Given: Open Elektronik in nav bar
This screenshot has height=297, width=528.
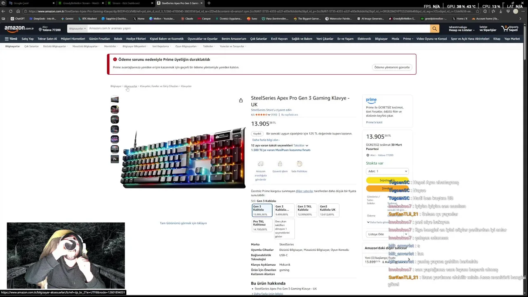Looking at the screenshot, I should [364, 39].
